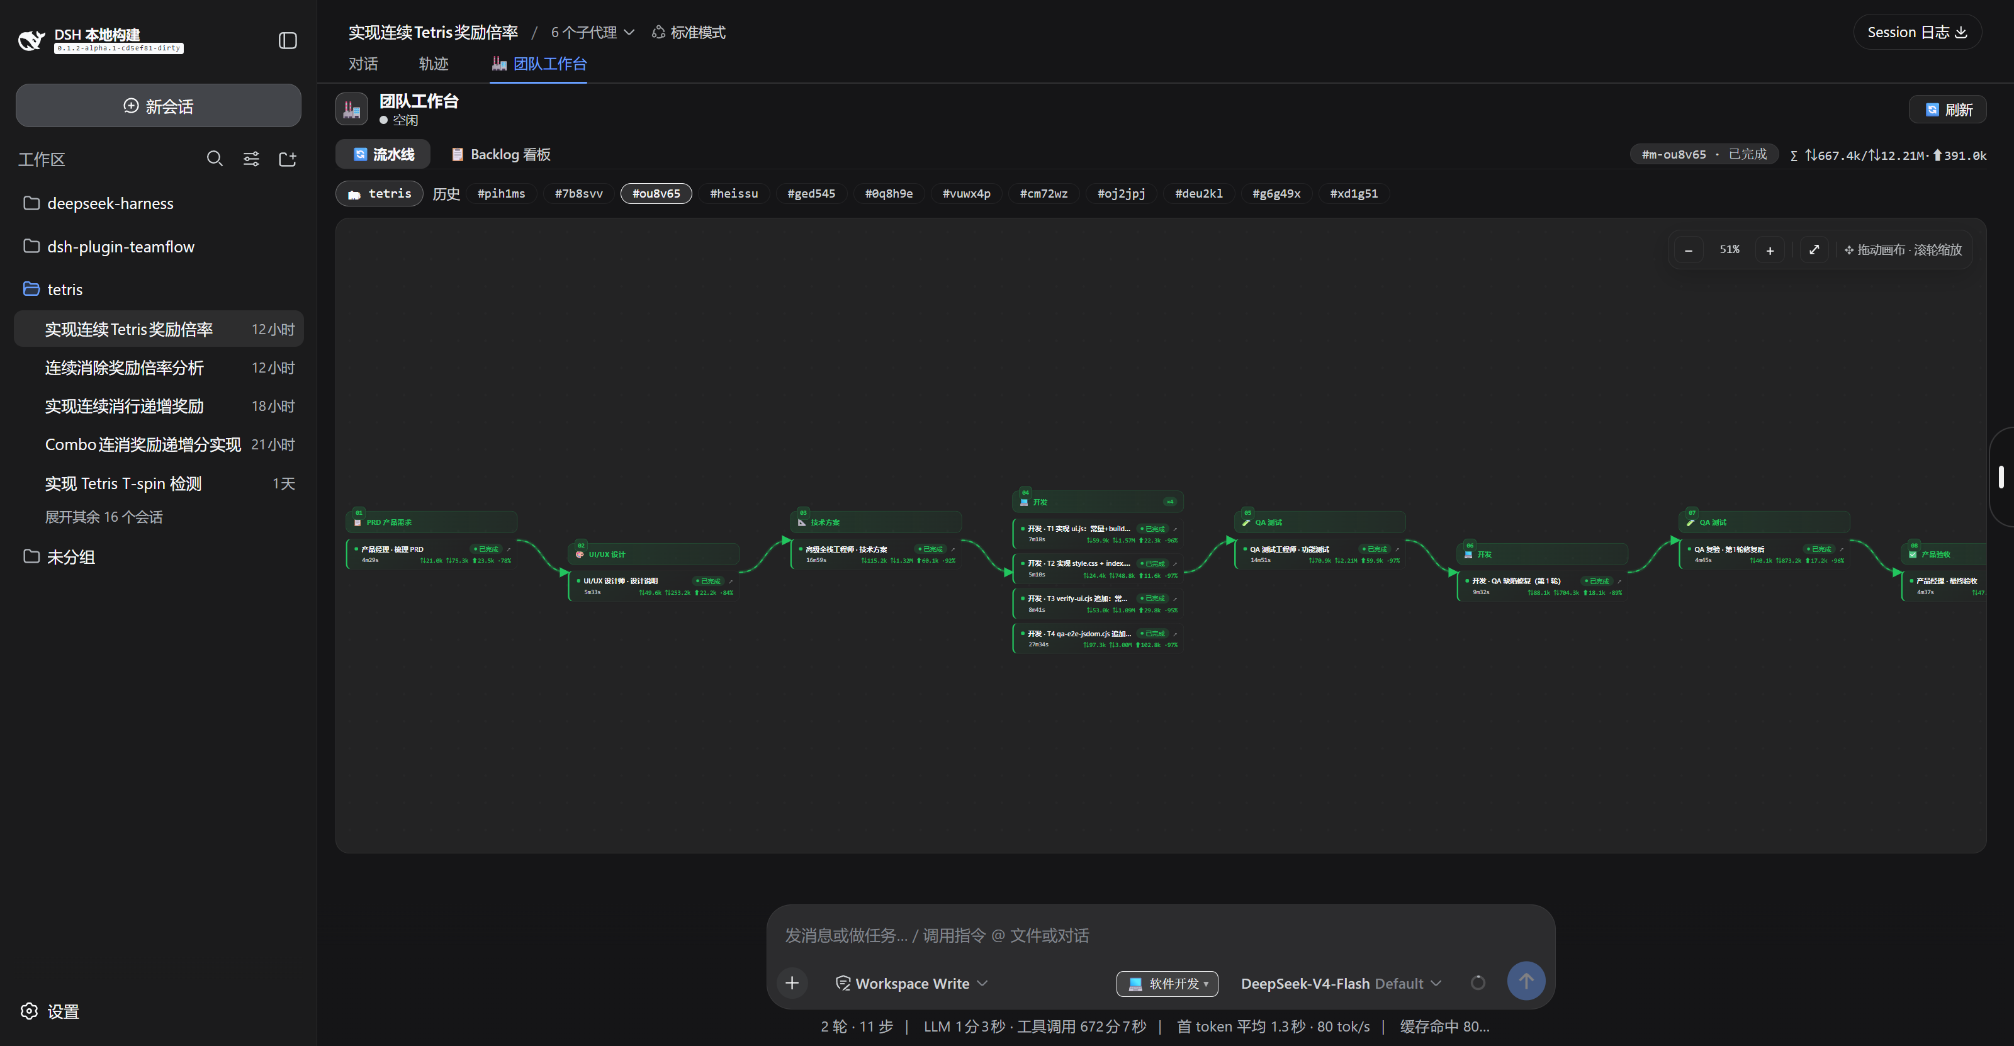Viewport: 2014px width, 1046px height.
Task: Click the right edge panel handle
Action: pyautogui.click(x=2001, y=476)
